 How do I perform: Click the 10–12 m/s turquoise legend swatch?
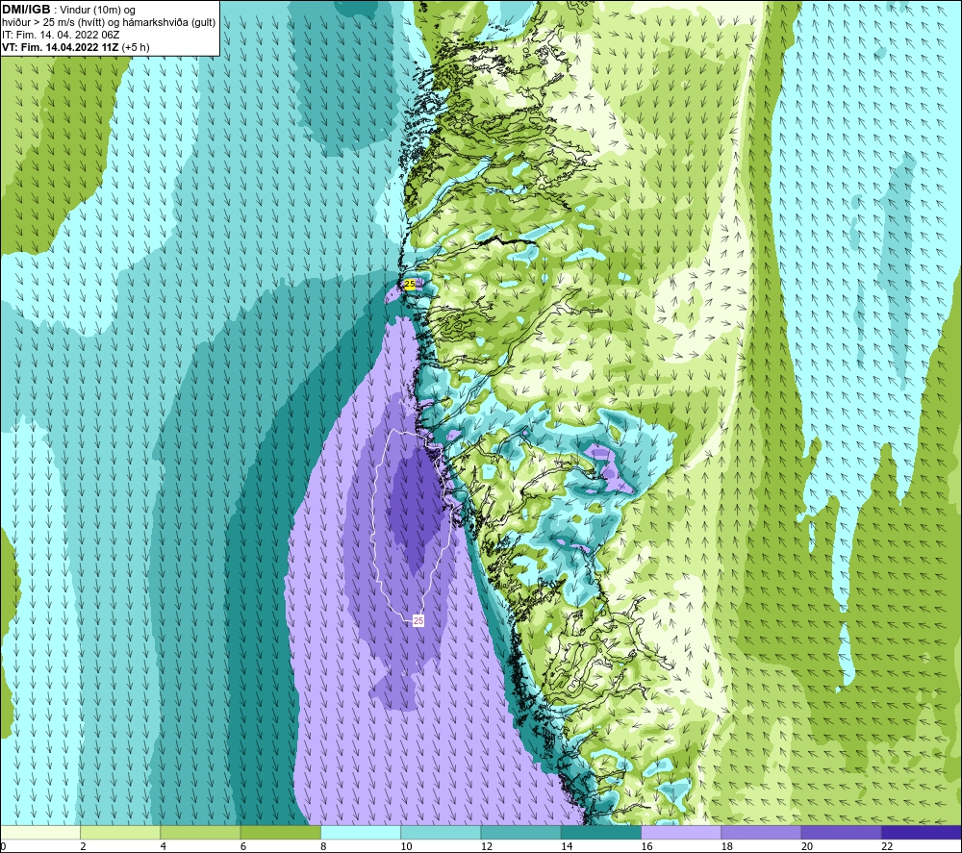[441, 832]
